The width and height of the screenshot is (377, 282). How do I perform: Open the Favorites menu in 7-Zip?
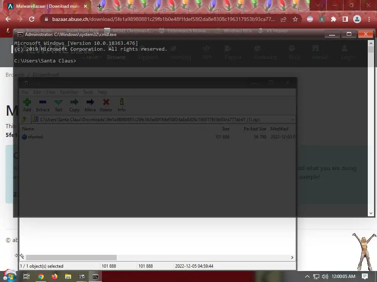(x=69, y=92)
